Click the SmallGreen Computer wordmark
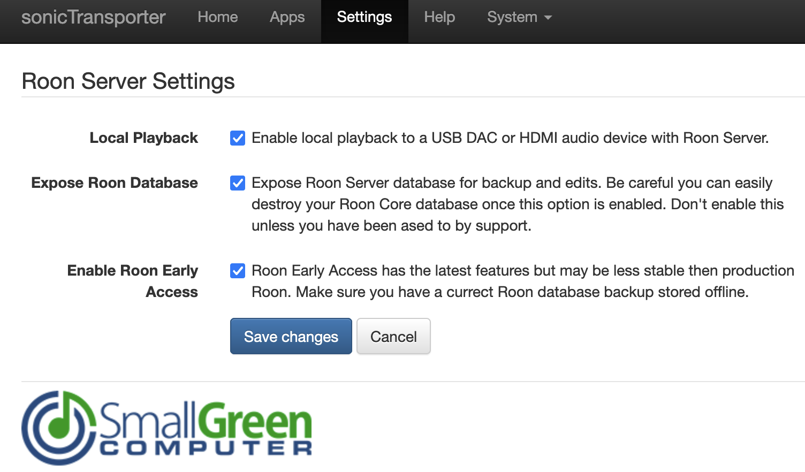This screenshot has height=472, width=805. click(206, 429)
